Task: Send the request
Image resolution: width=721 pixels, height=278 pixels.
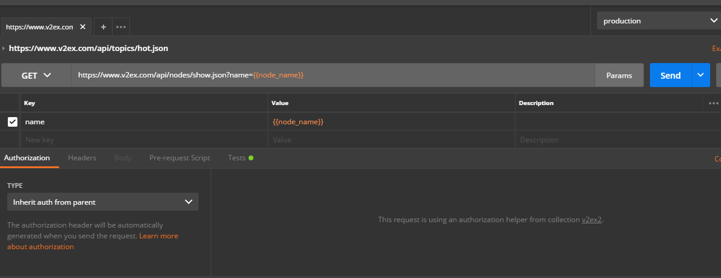Action: 670,76
